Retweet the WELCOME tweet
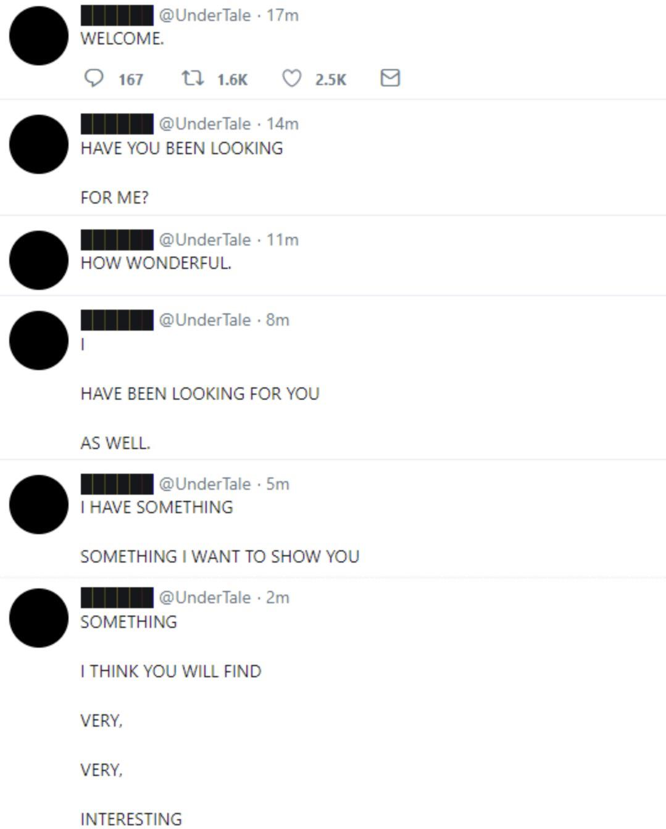Image resolution: width=666 pixels, height=829 pixels. [x=192, y=78]
